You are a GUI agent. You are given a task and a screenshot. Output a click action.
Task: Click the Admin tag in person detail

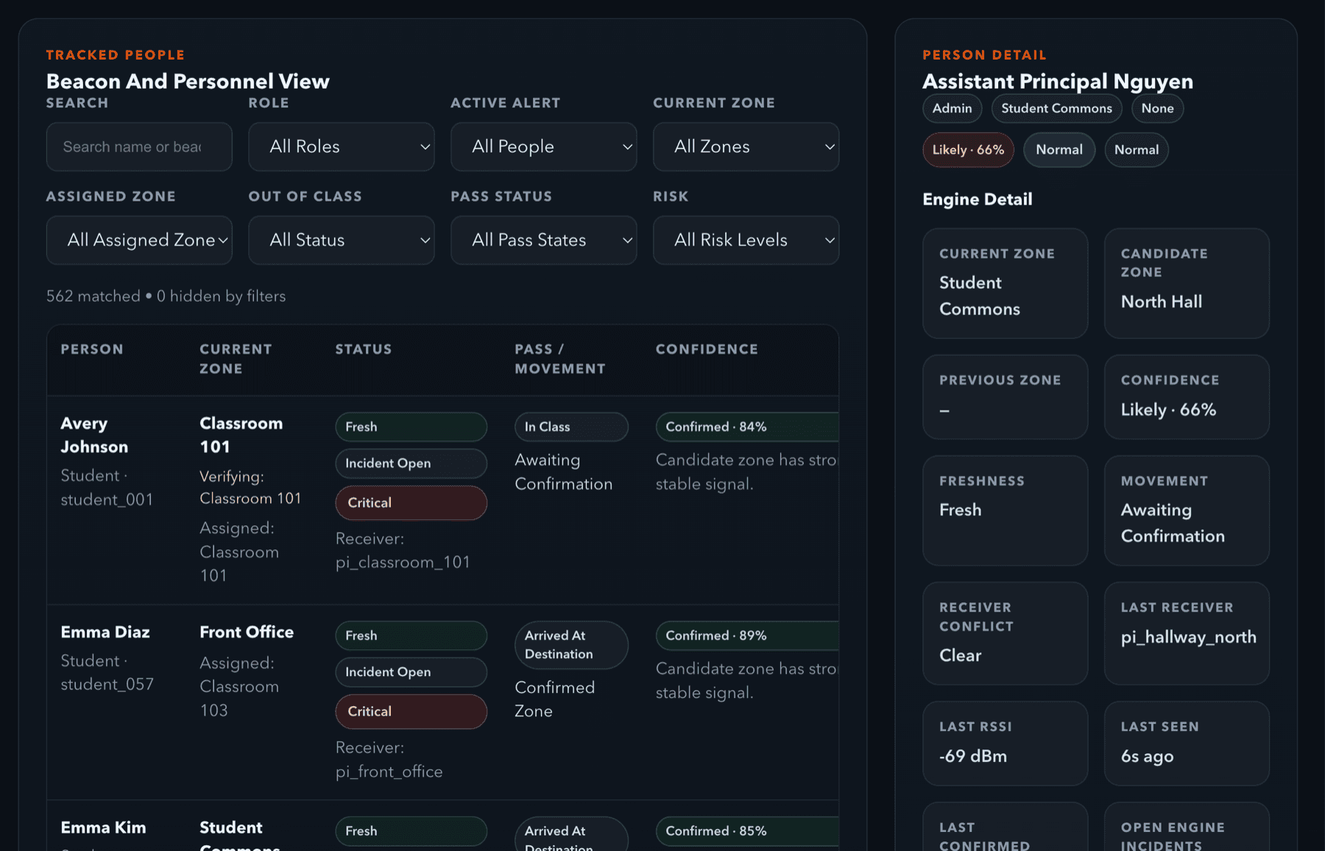(953, 109)
